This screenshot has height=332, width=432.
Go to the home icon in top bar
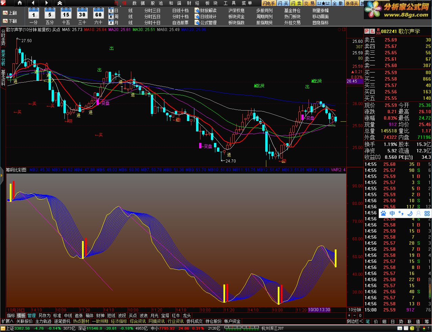coord(19,3)
